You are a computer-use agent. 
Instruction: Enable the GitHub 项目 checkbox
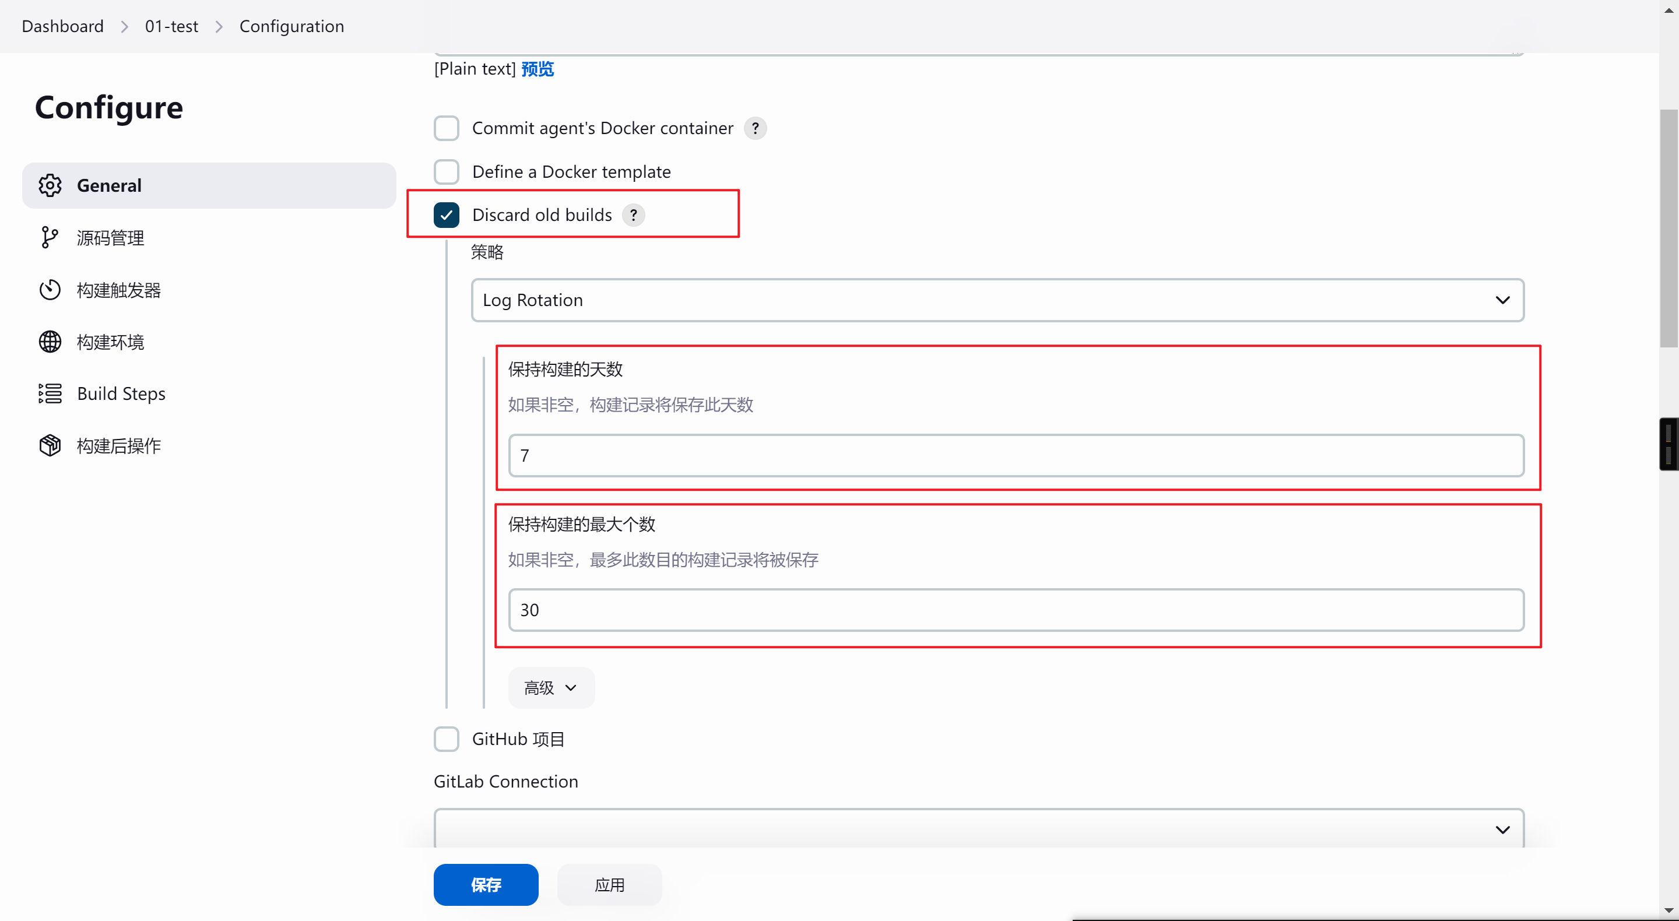447,739
